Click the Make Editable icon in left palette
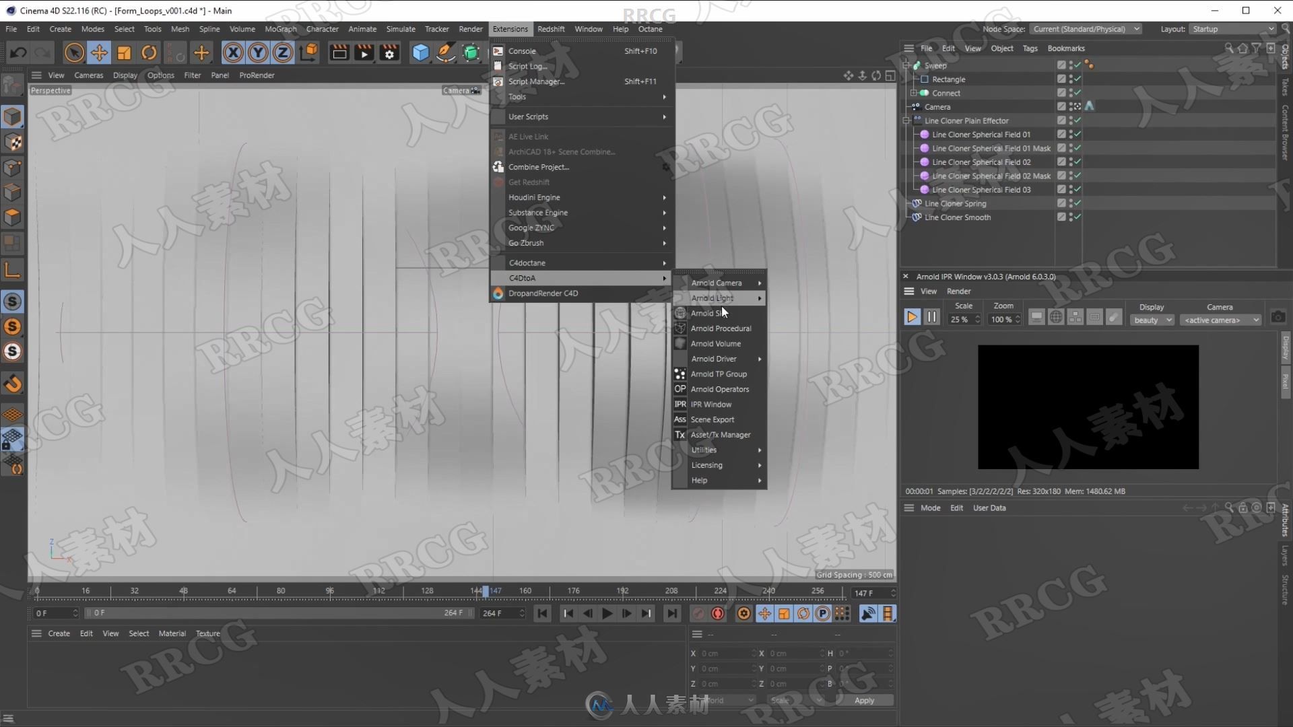 click(x=12, y=84)
